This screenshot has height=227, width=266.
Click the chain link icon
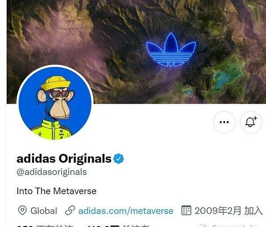pyautogui.click(x=70, y=211)
